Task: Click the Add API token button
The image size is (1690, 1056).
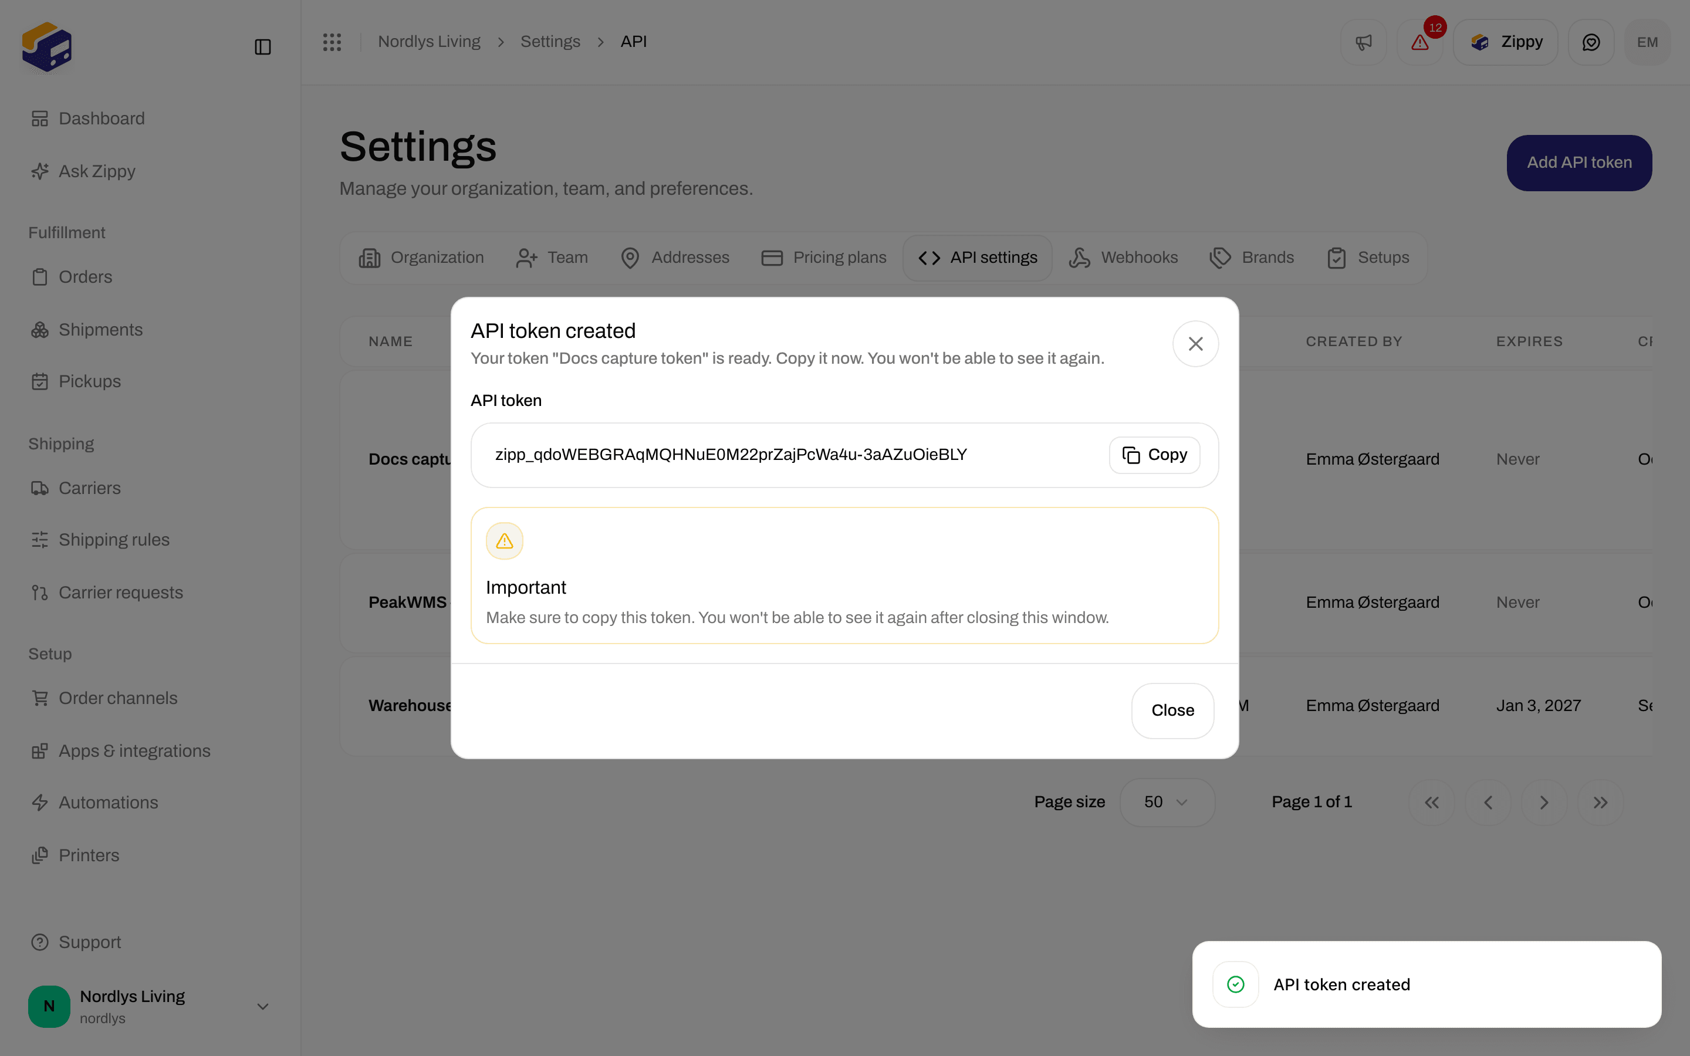Action: tap(1579, 163)
